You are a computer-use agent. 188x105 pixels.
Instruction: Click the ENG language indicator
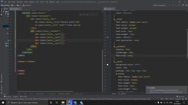point(171,102)
